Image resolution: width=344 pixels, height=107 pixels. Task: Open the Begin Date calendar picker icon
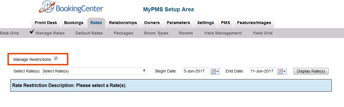[x=215, y=71]
